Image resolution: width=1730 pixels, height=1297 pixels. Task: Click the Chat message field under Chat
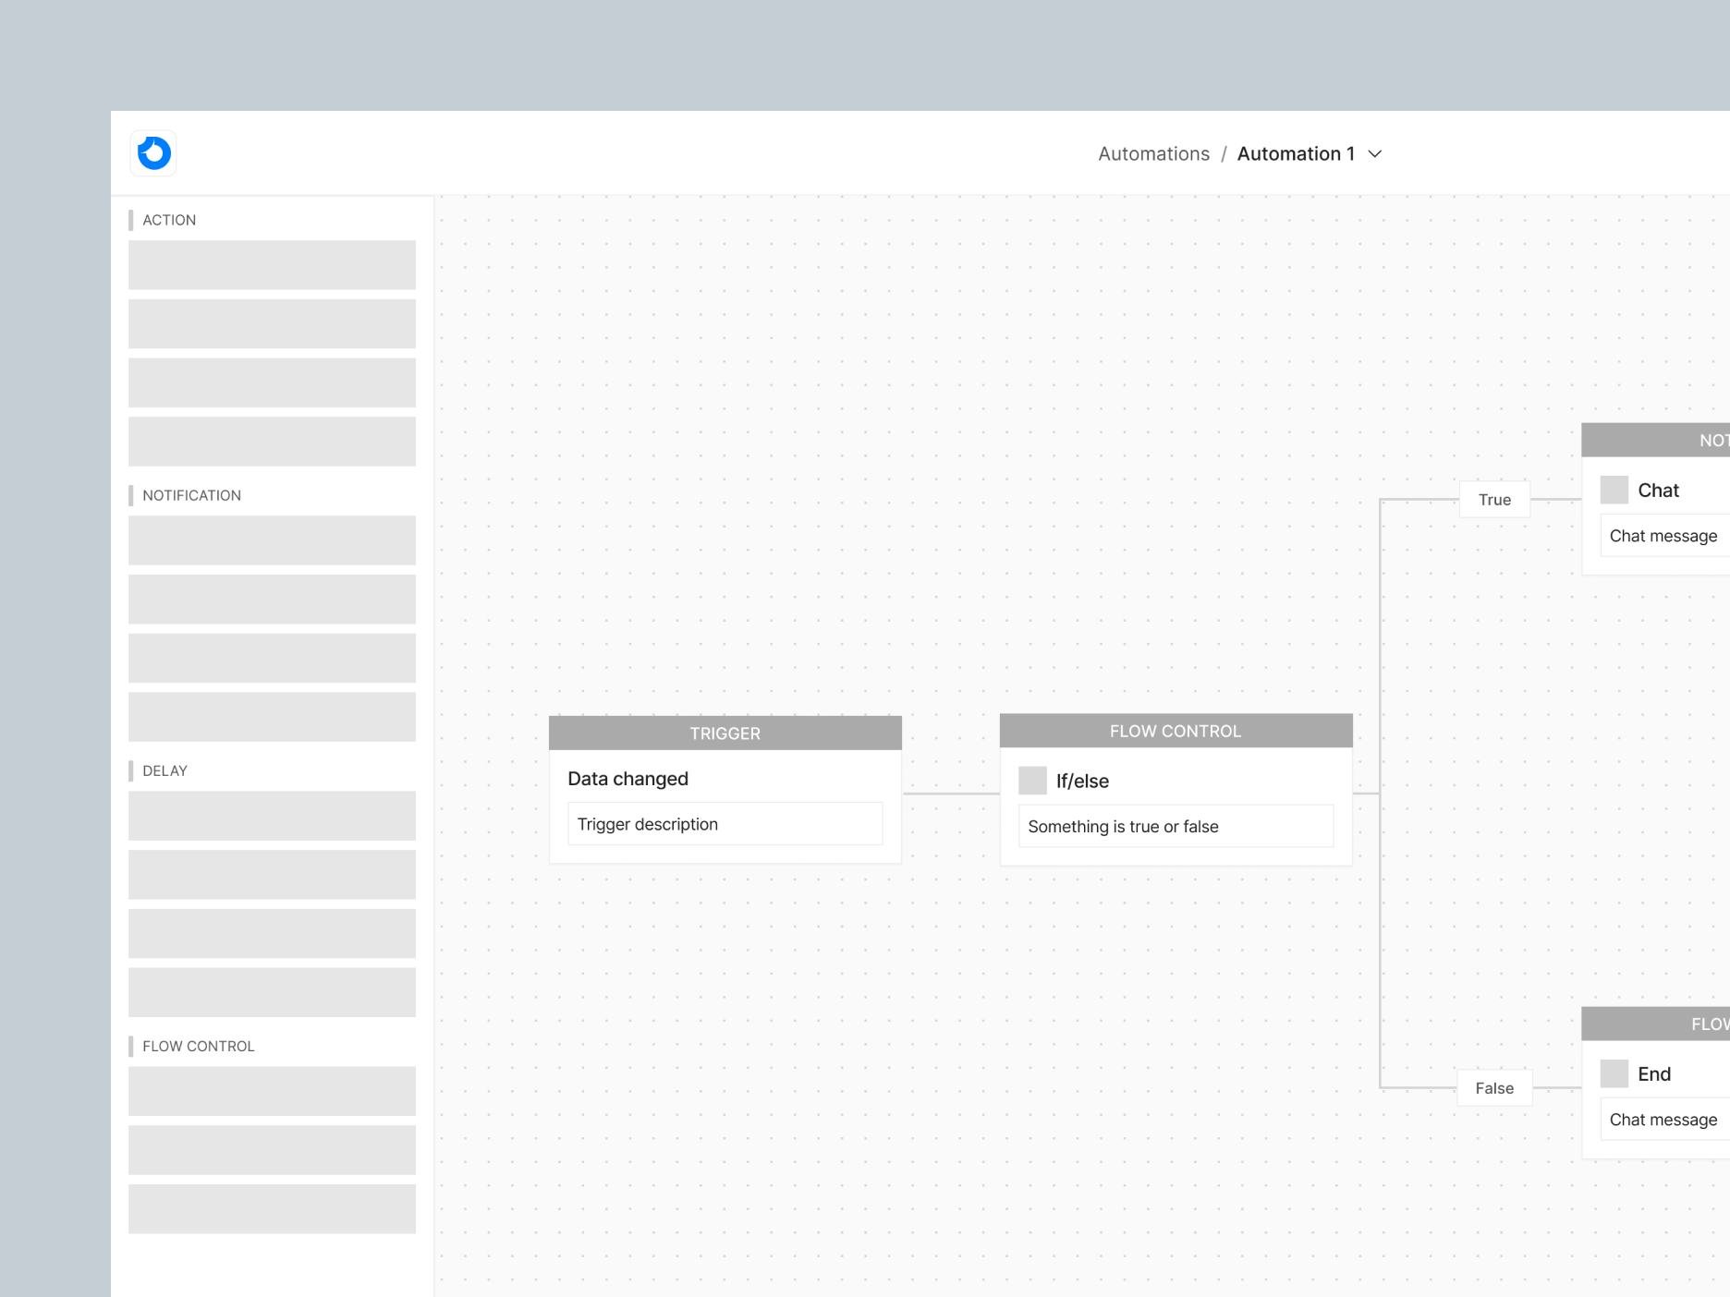tap(1663, 536)
